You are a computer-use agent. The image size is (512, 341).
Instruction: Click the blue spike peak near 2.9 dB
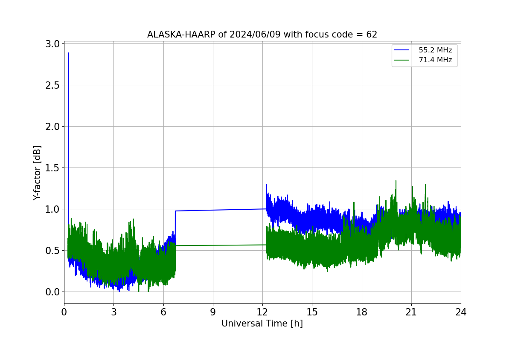[x=68, y=53]
